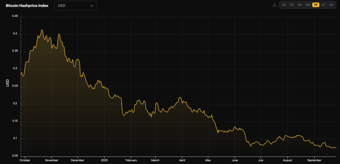Select the 3M range option
340x164 pixels.
[308, 5]
